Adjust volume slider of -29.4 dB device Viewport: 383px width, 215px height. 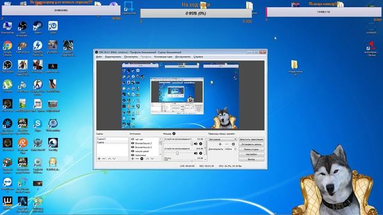click(178, 153)
